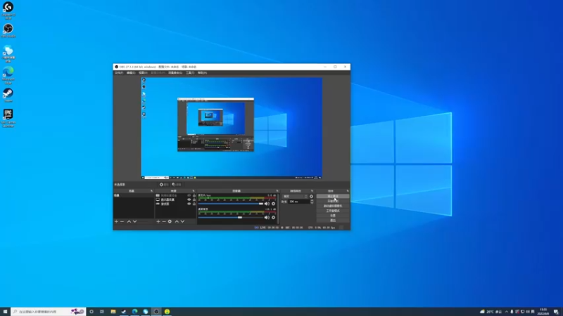Image resolution: width=563 pixels, height=316 pixels.
Task: Open source properties gear in the Sources panel
Action: (170, 221)
